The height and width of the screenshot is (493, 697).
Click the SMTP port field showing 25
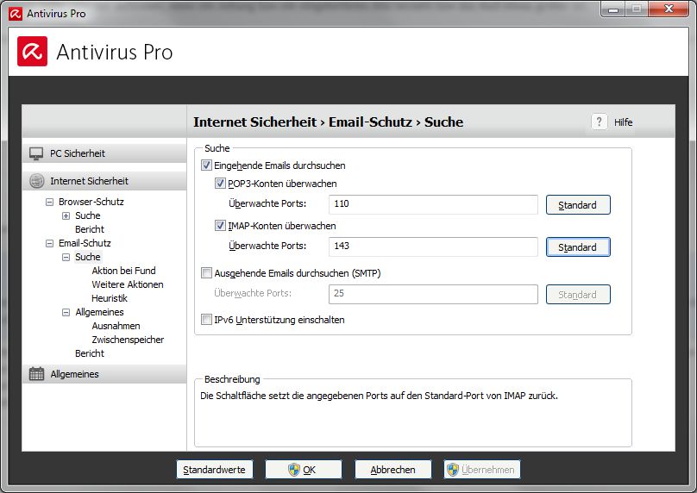click(433, 294)
